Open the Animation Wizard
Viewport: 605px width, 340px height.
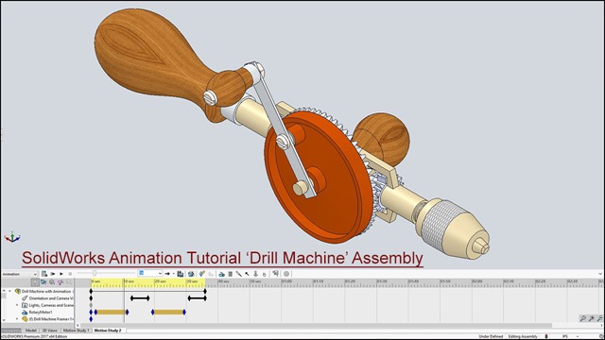tap(191, 274)
